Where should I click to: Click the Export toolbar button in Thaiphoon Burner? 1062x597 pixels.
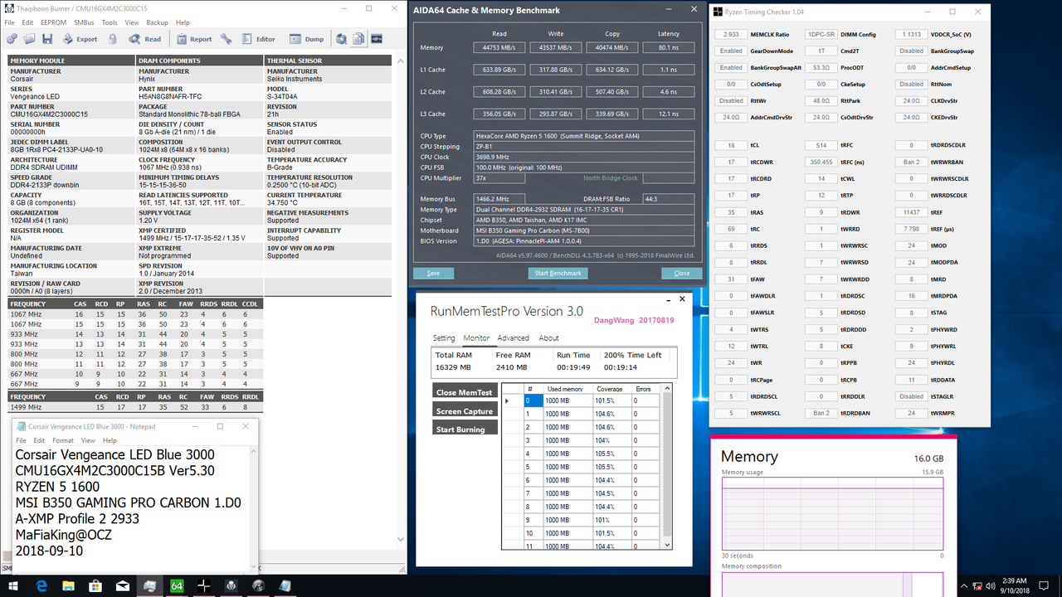tap(80, 39)
